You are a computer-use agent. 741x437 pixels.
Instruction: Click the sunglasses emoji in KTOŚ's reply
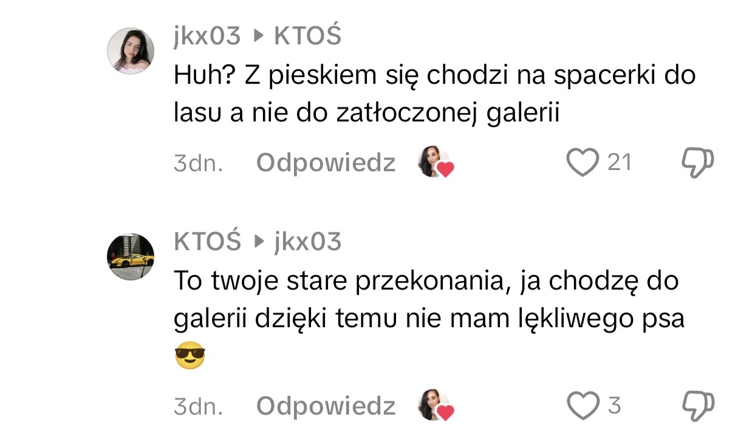click(x=190, y=356)
